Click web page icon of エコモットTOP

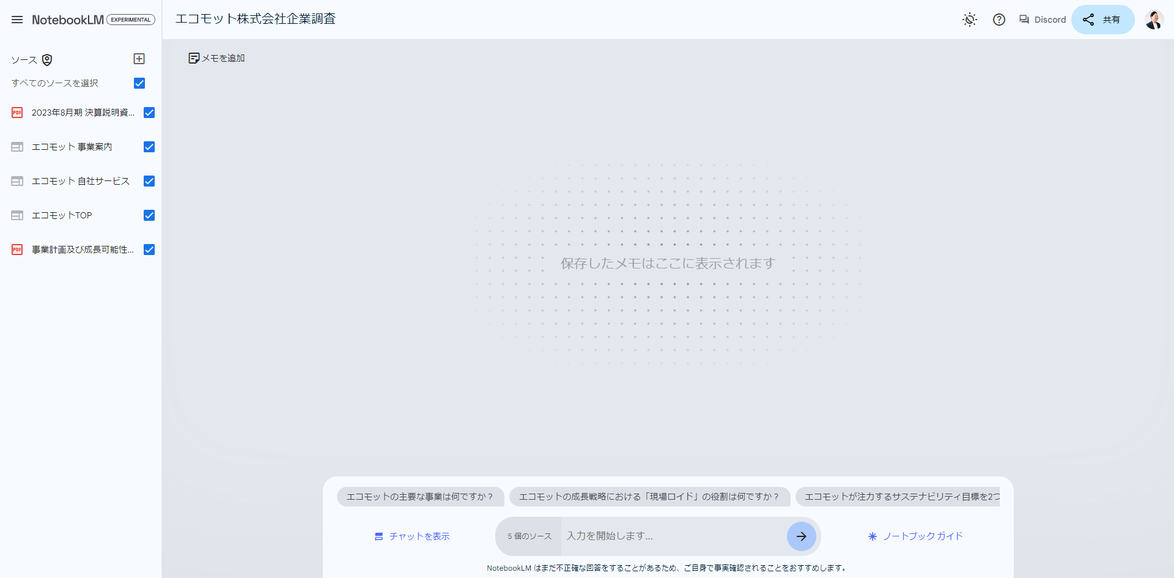pyautogui.click(x=17, y=215)
